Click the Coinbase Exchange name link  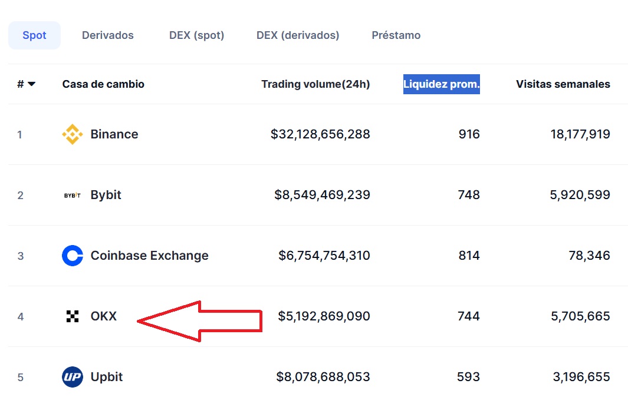tap(149, 256)
